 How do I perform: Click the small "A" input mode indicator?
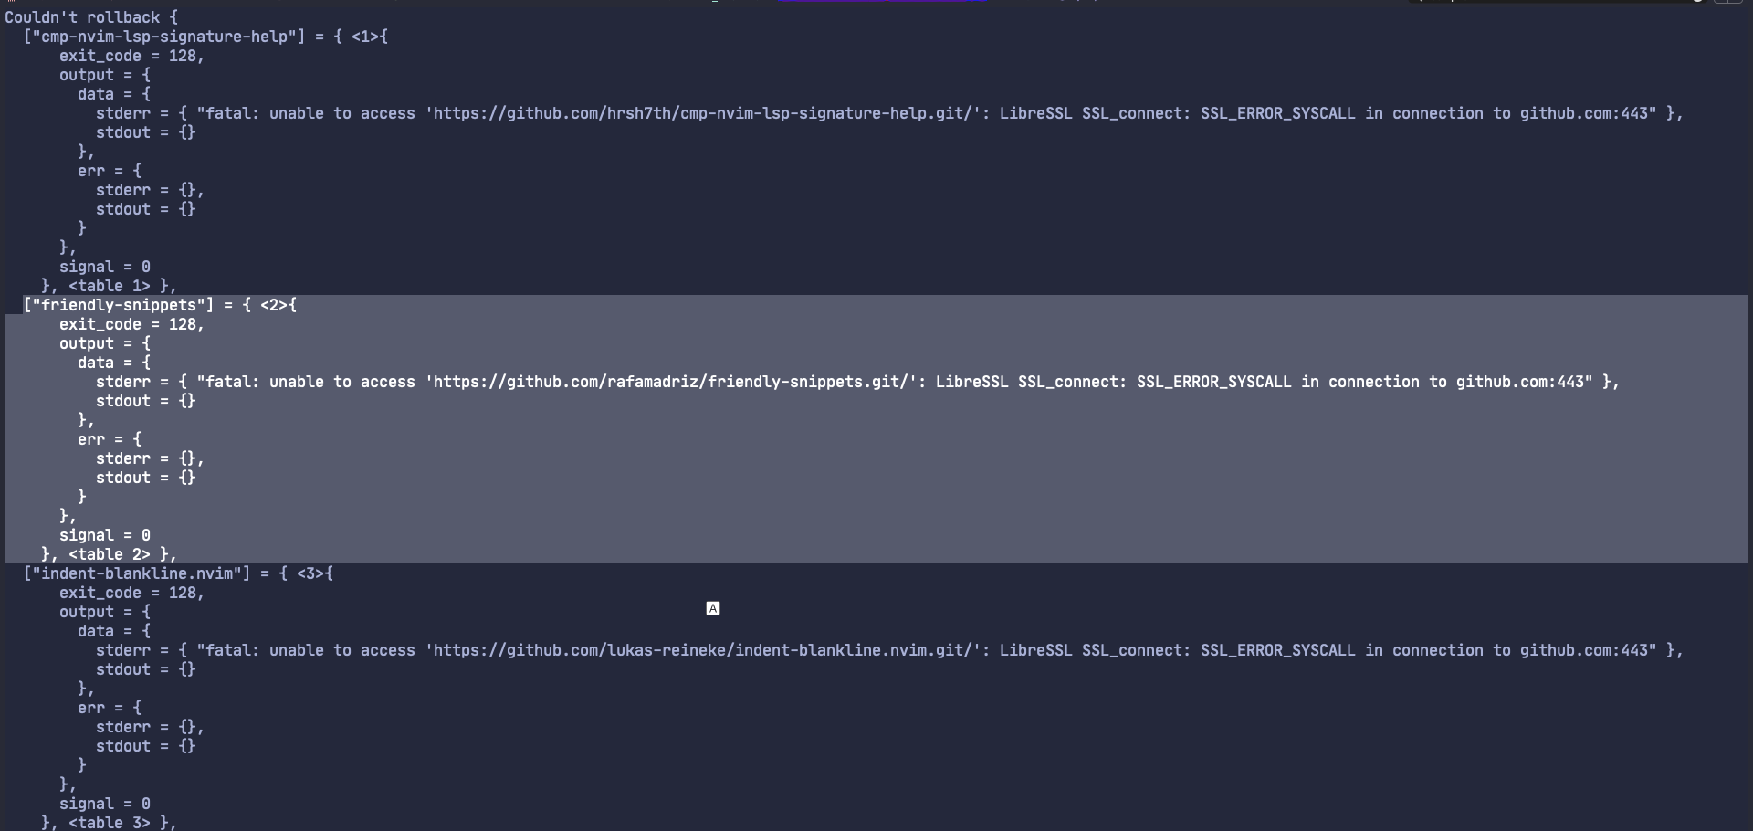(713, 608)
